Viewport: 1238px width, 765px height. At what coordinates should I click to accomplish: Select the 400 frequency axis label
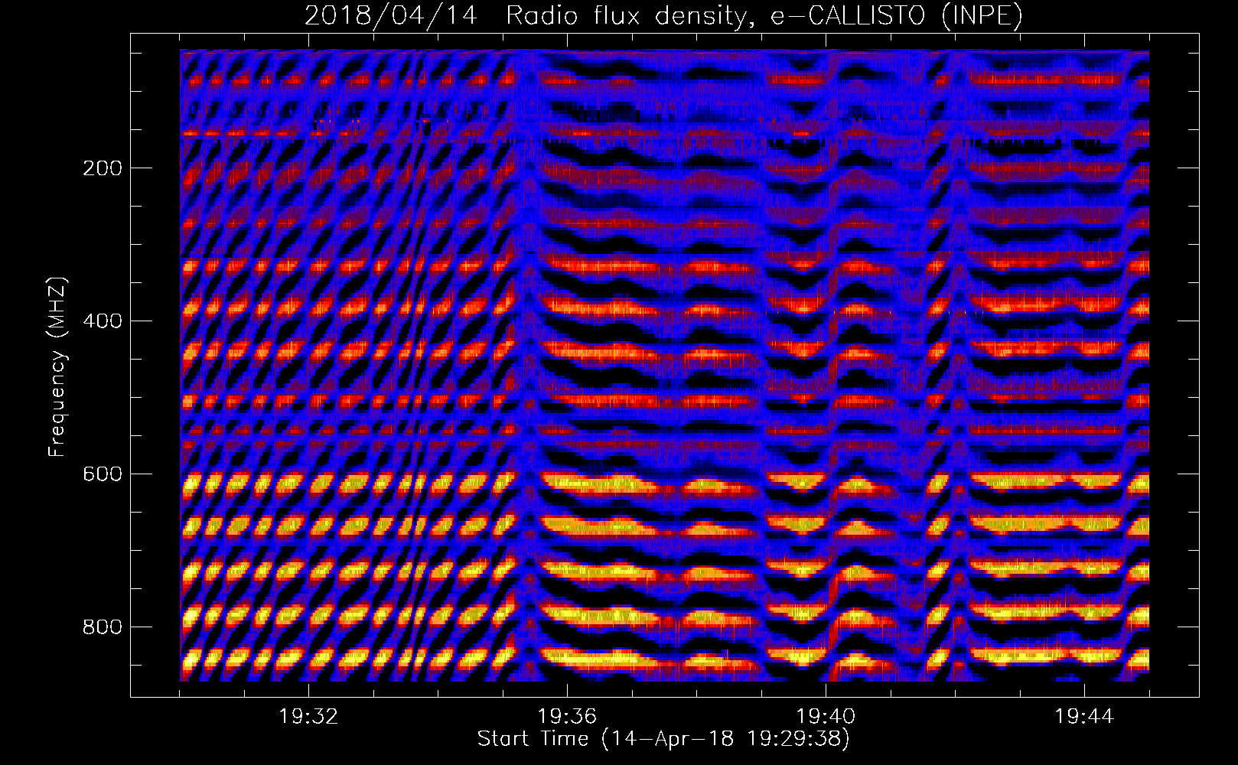point(102,321)
